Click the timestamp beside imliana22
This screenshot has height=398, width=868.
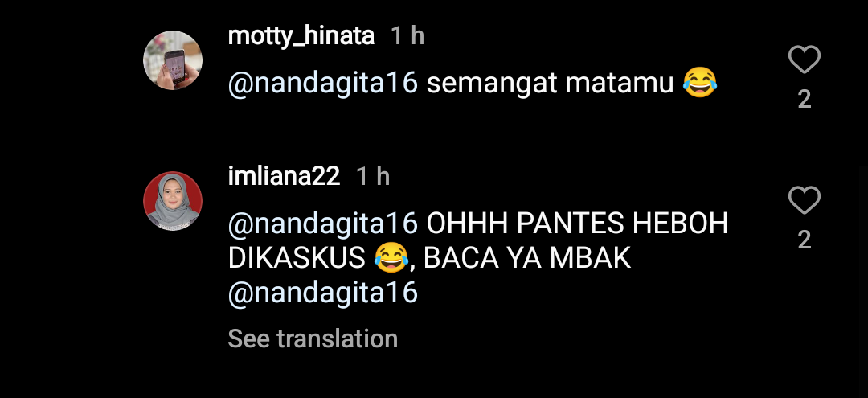[x=372, y=176]
